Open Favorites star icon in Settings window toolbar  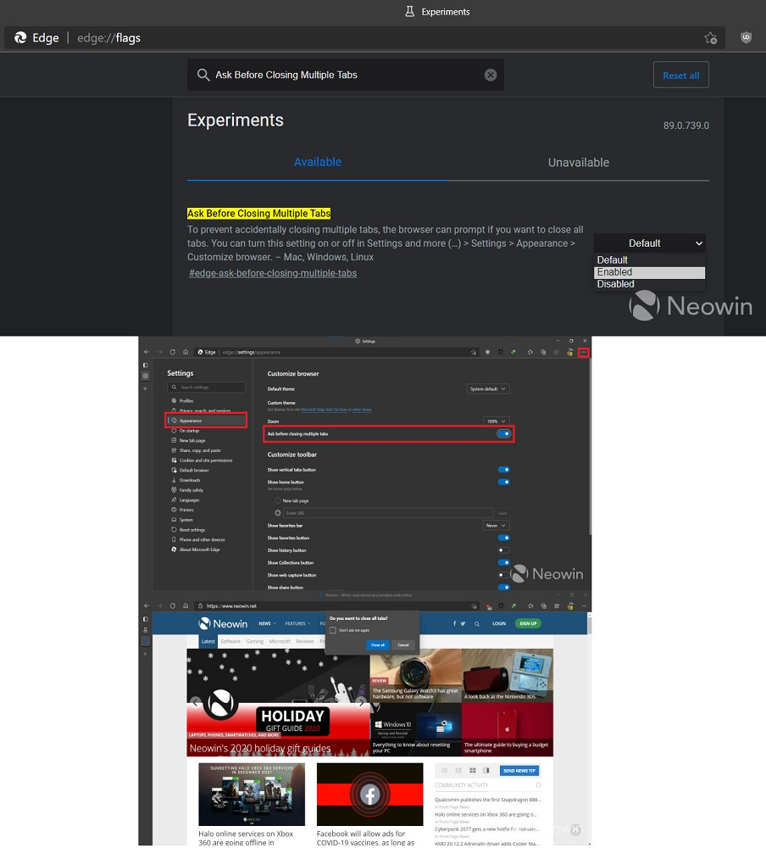(x=530, y=352)
